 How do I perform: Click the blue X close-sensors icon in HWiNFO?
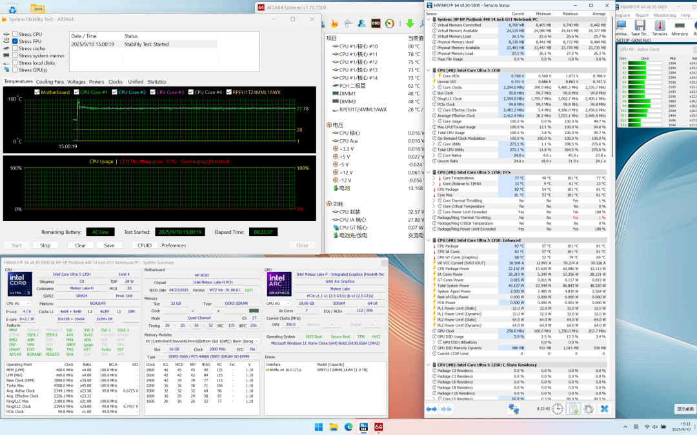click(x=604, y=409)
